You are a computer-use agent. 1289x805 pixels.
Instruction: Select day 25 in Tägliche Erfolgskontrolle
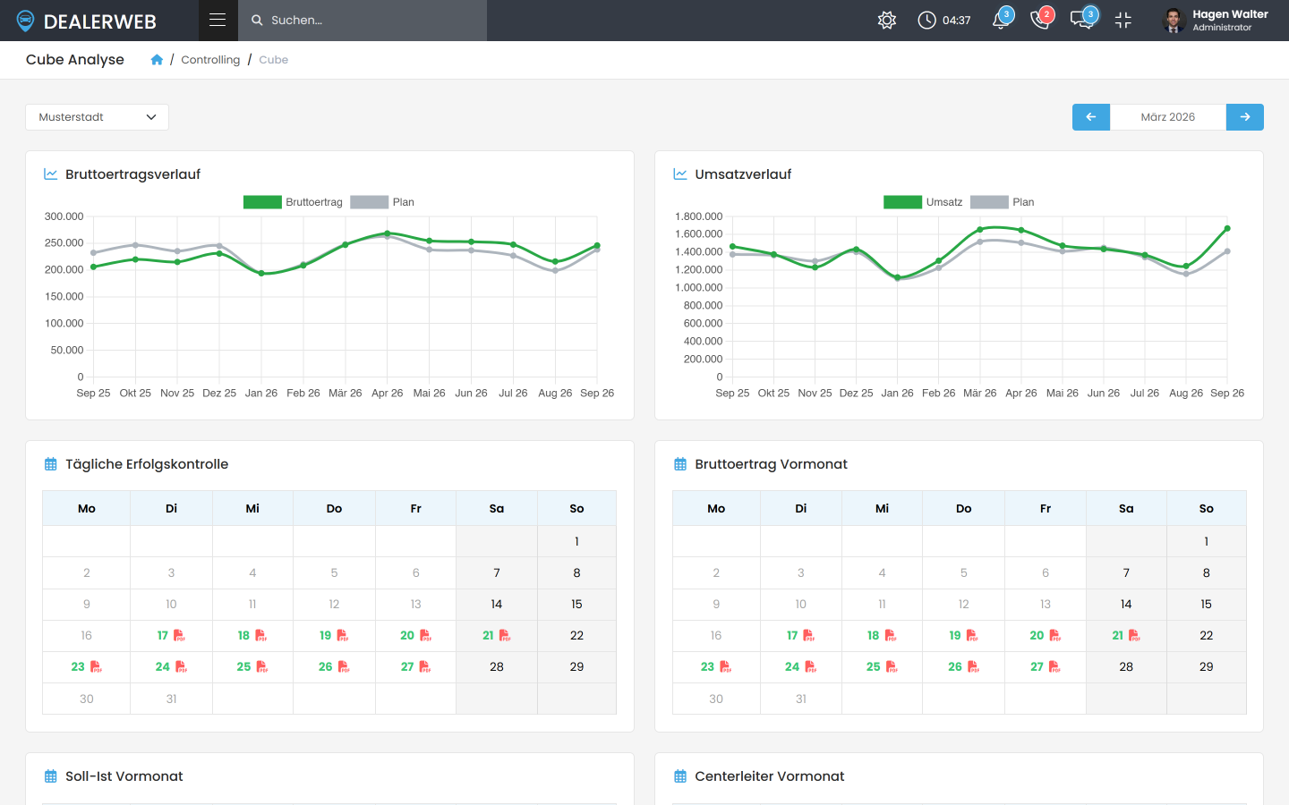(243, 667)
